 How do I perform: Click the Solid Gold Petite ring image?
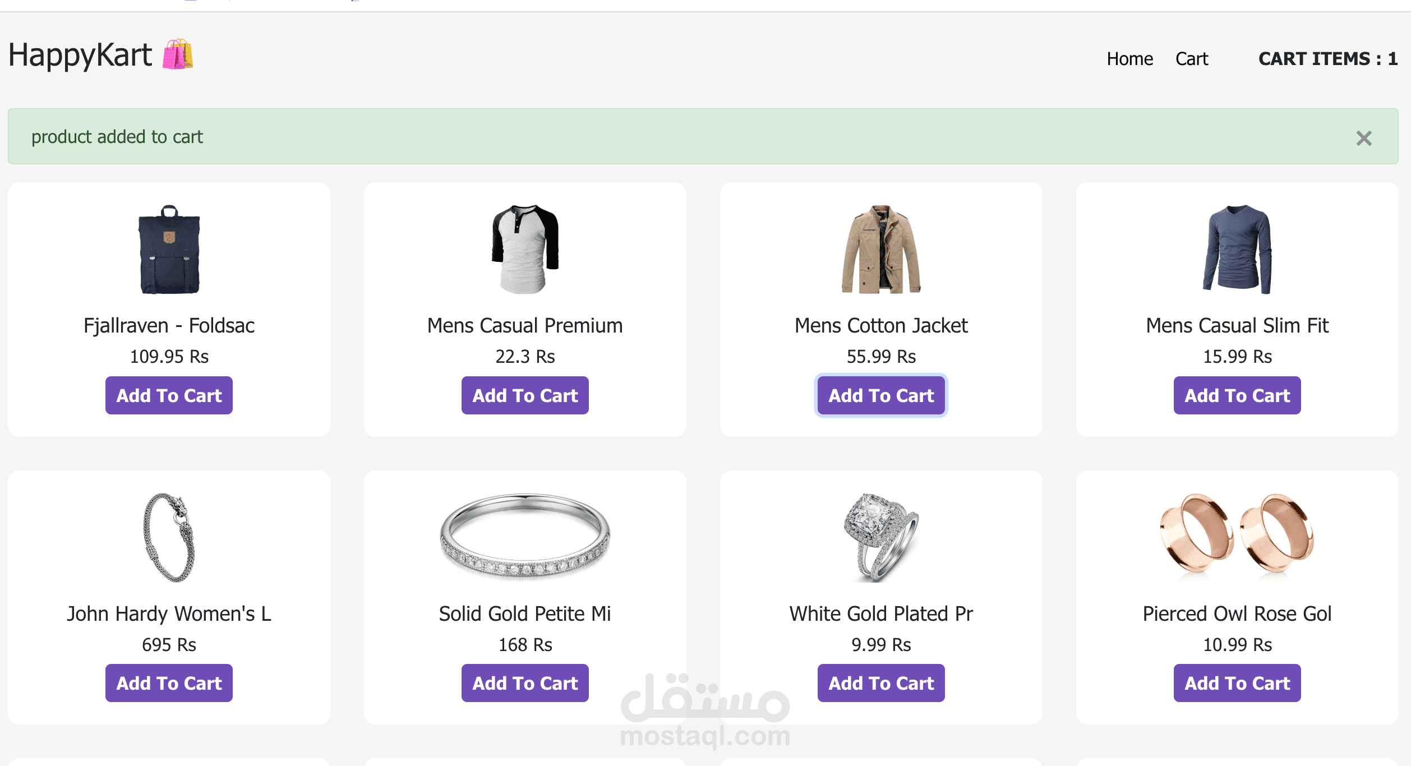[x=525, y=537]
